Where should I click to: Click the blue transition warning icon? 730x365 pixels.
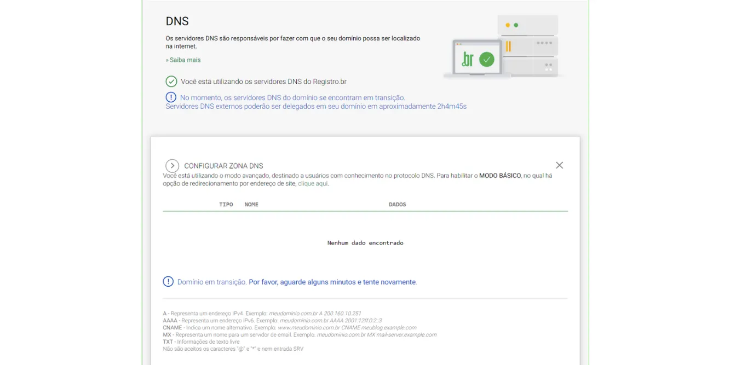tap(171, 97)
